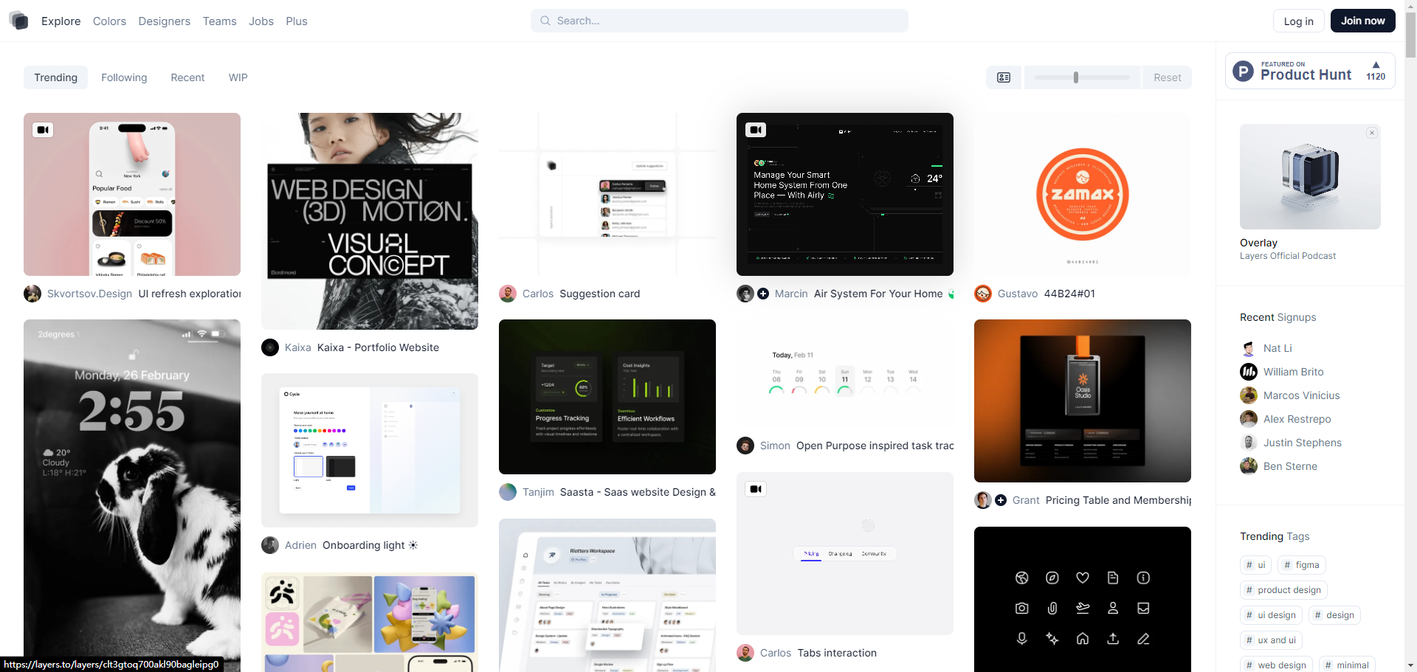Open Simon's avatar
Screen dimensions: 1417x672
745,446
